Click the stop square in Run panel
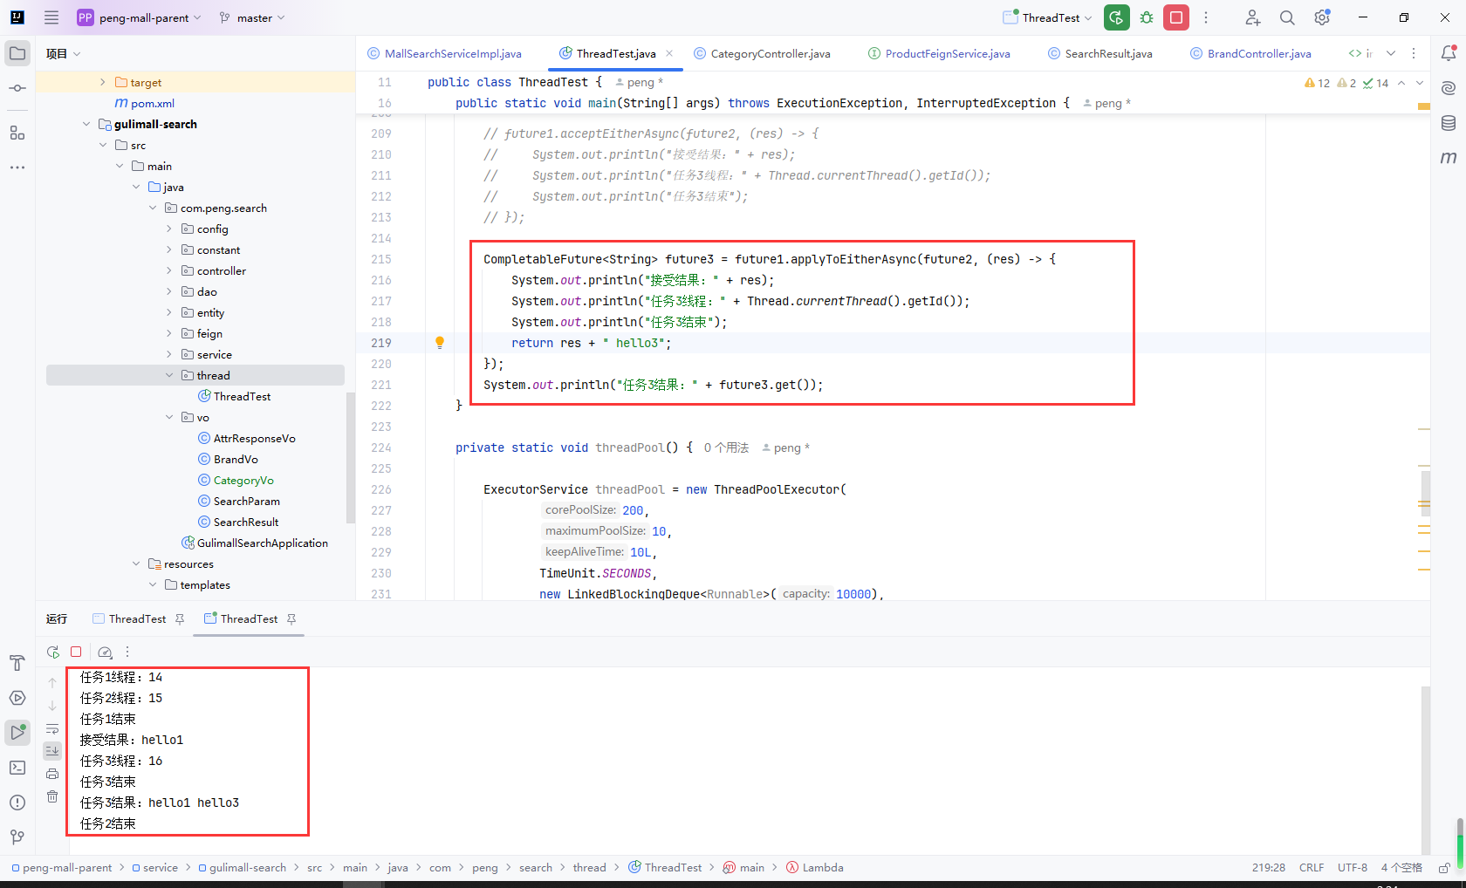This screenshot has height=888, width=1466. tap(76, 652)
